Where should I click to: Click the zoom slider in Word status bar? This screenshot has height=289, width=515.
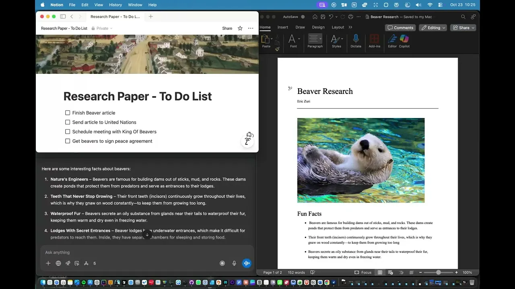(438, 273)
